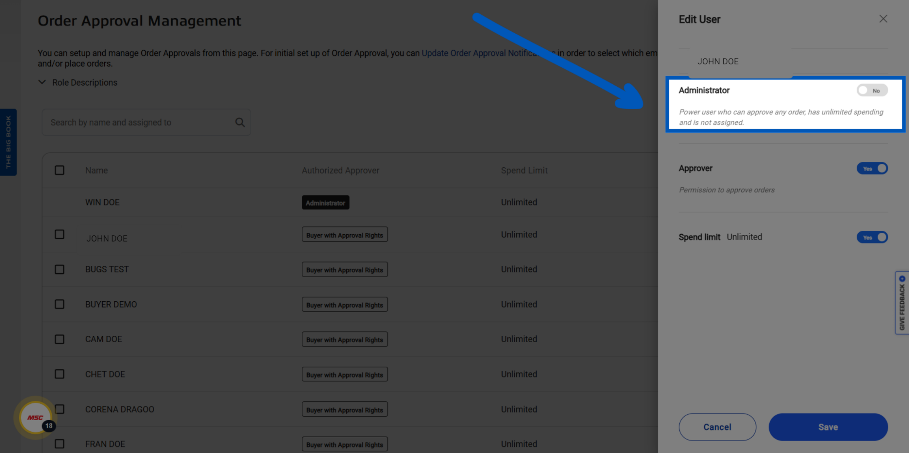Click the Cancel button
909x453 pixels.
pyautogui.click(x=717, y=427)
